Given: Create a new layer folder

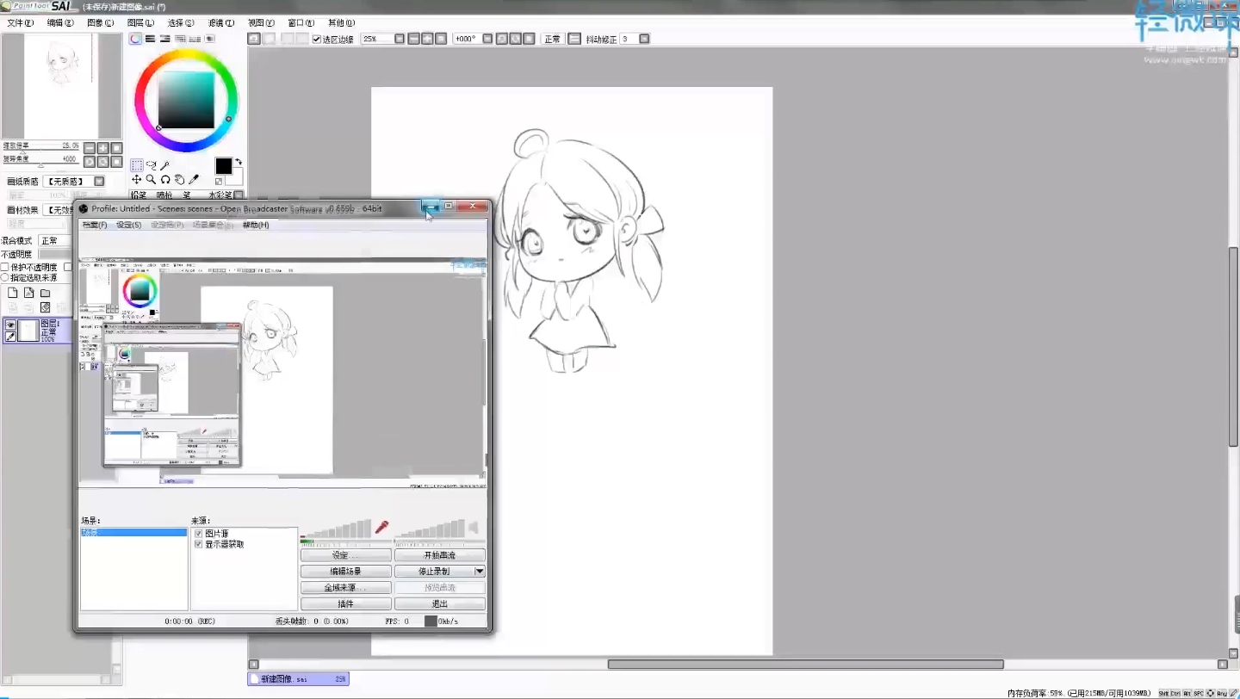Looking at the screenshot, I should point(45,293).
